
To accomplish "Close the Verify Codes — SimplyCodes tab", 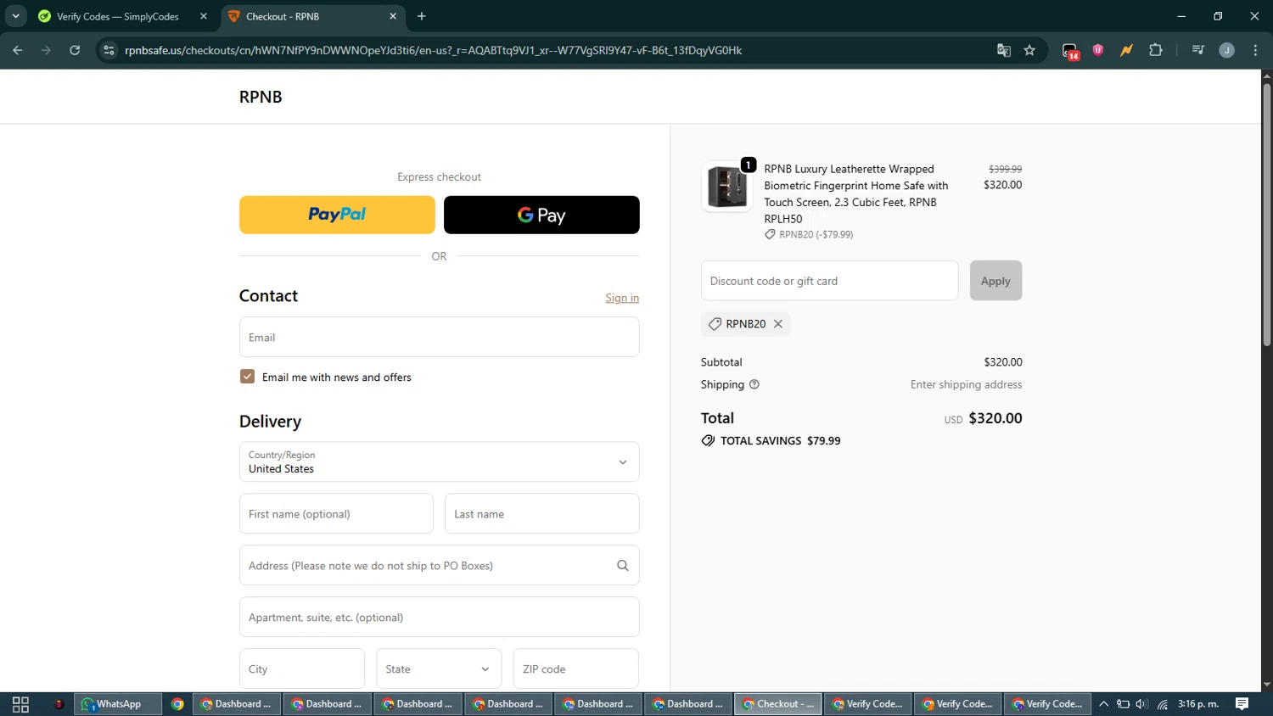I will coord(204,16).
